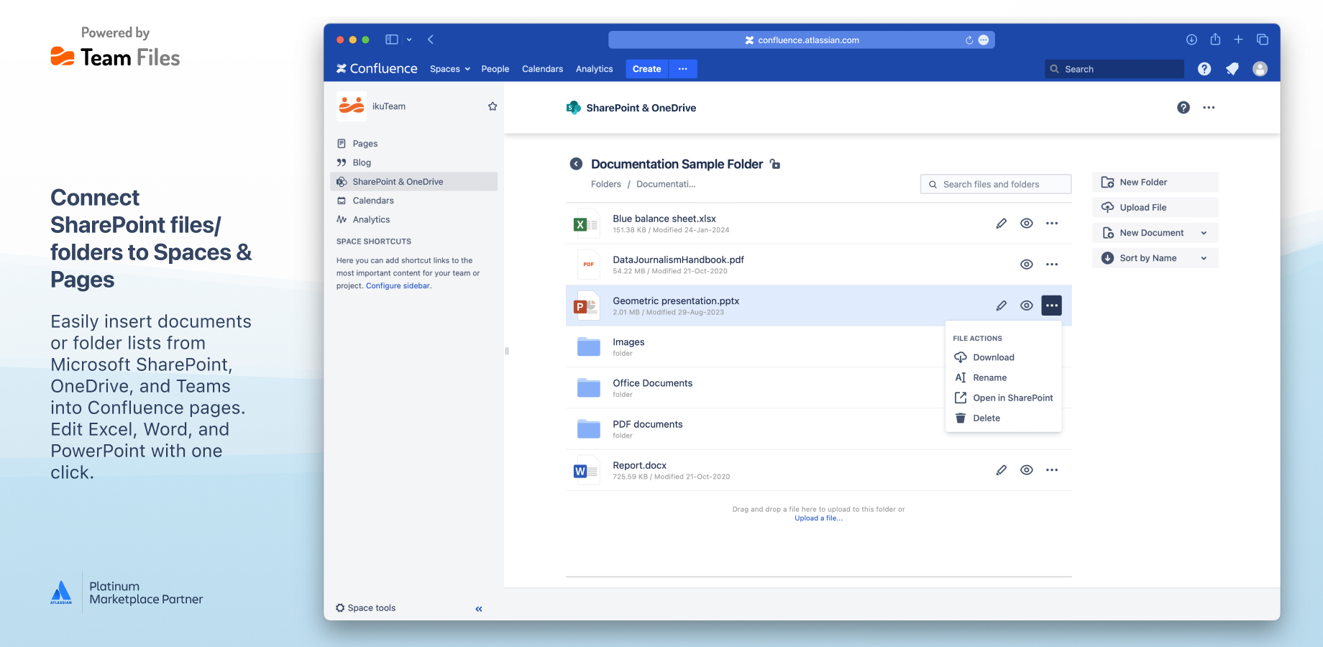Star the ikuTeam space

(x=493, y=106)
